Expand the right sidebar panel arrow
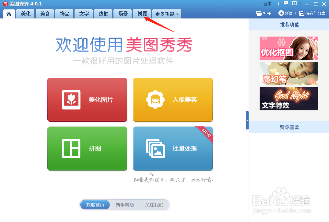The height and width of the screenshot is (222, 329). coord(247,120)
